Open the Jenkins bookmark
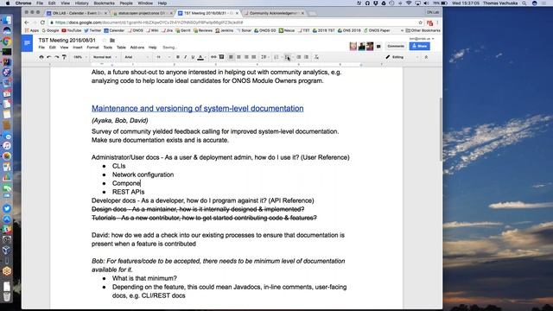The image size is (553, 311). [225, 30]
